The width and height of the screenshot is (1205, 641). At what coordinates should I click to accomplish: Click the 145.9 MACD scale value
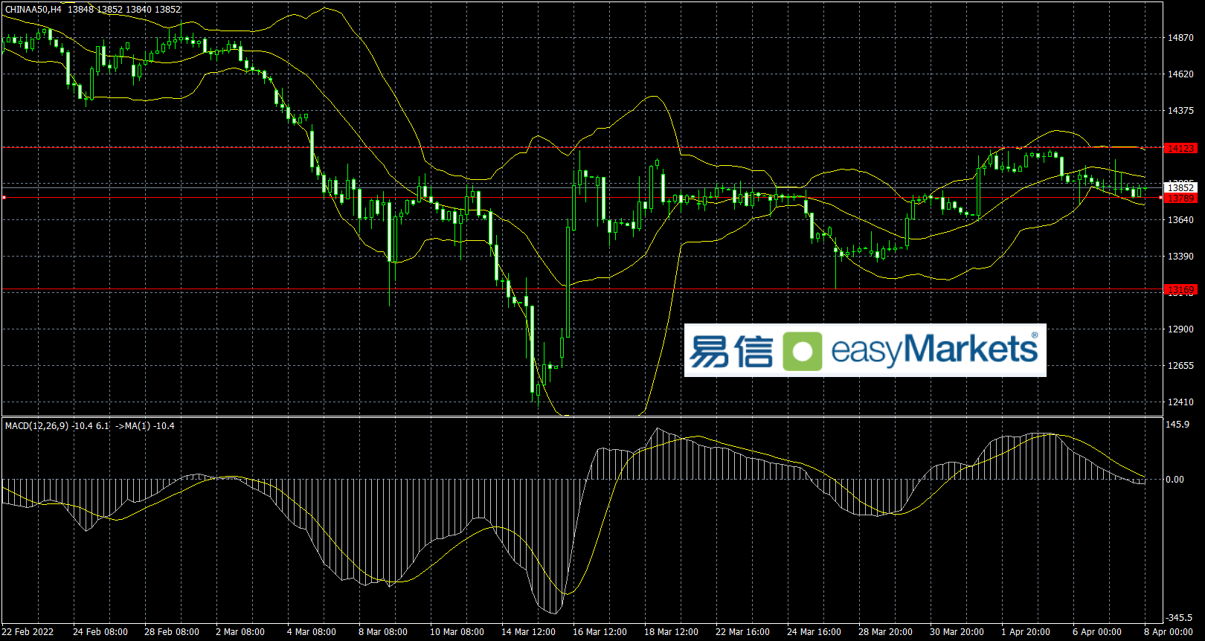click(1177, 425)
